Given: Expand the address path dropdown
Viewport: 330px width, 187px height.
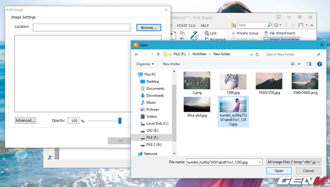Looking at the screenshot, I should [251, 54].
